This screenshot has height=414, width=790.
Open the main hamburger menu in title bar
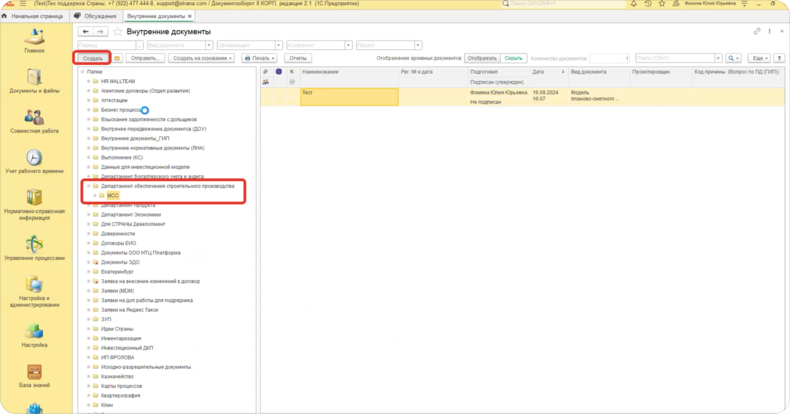coord(23,4)
